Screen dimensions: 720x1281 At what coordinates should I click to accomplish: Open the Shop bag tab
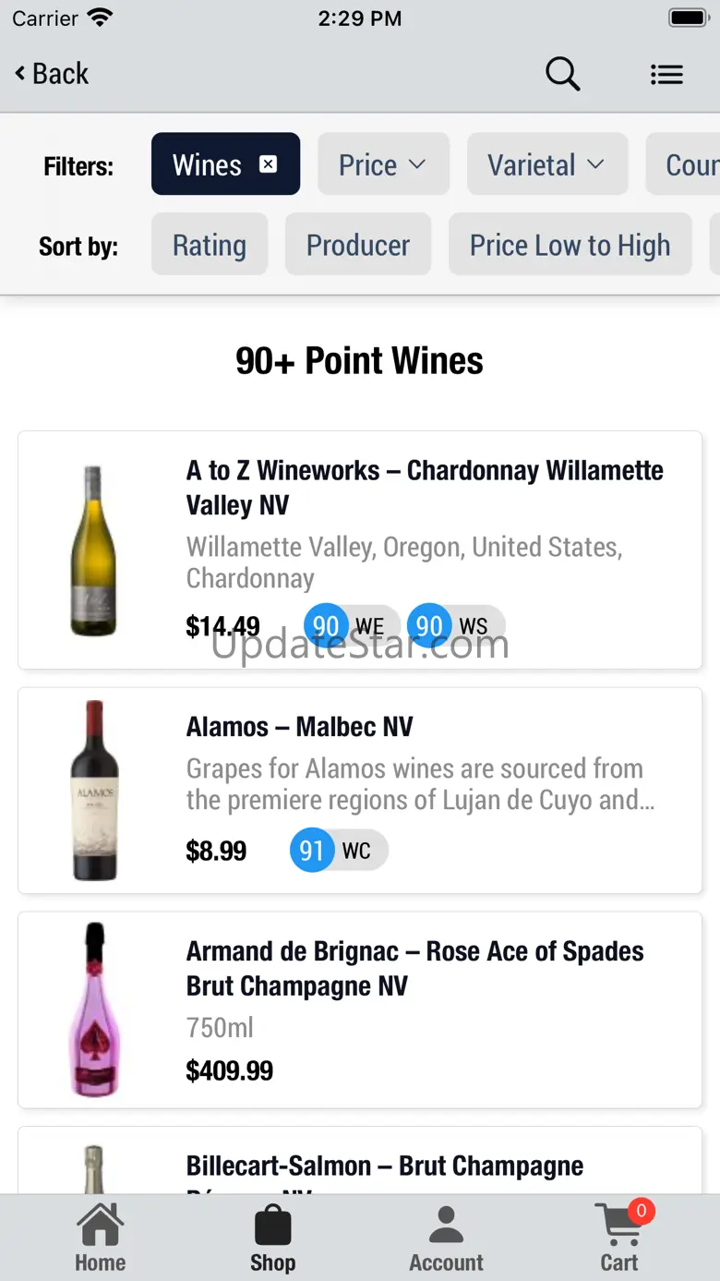click(x=272, y=1239)
